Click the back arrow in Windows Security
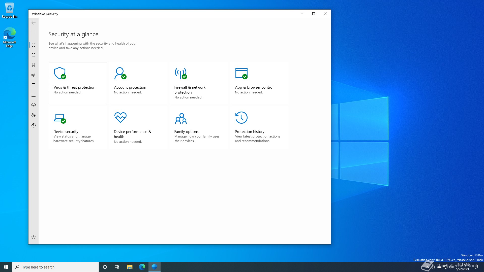This screenshot has height=272, width=484. pos(34,23)
